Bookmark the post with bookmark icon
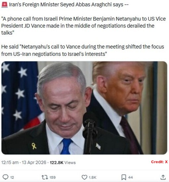This screenshot has width=169, height=182. (124, 177)
